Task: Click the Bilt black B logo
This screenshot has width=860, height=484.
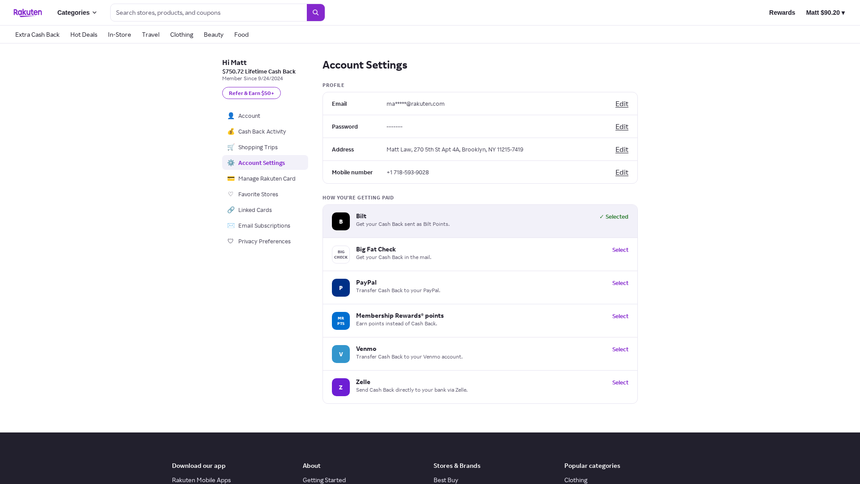Action: point(341,221)
